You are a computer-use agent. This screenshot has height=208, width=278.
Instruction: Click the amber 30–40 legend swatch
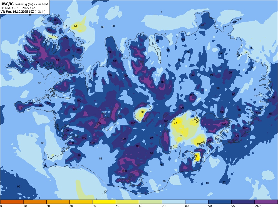[81, 202]
